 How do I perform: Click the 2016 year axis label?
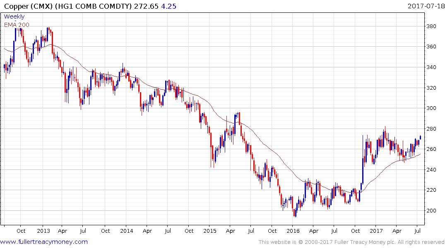[x=293, y=231]
